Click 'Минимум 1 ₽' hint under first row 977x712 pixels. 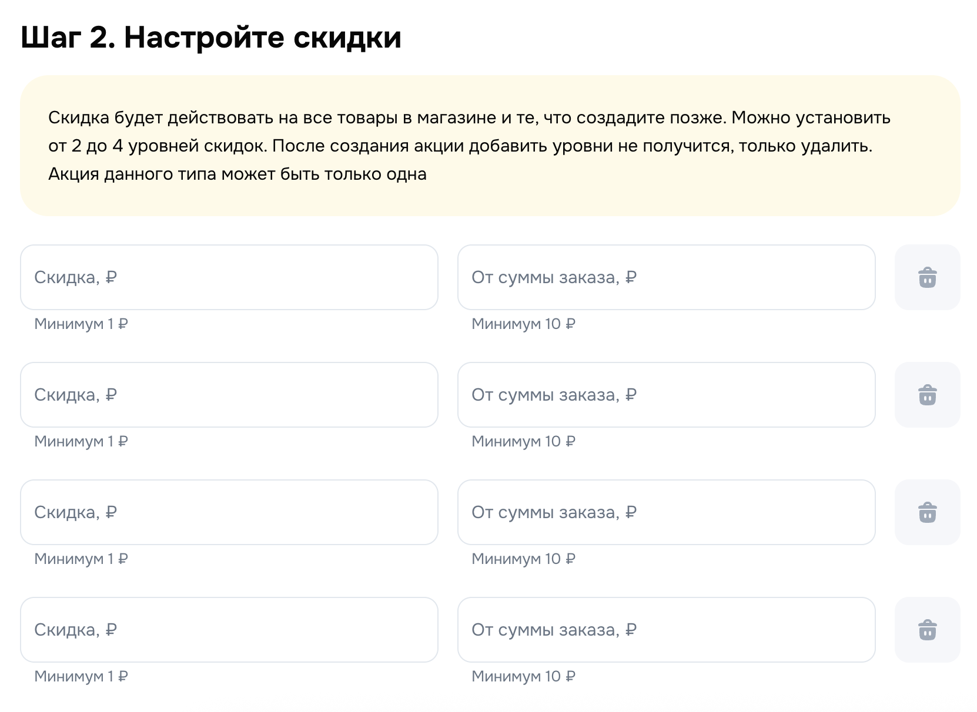[81, 324]
